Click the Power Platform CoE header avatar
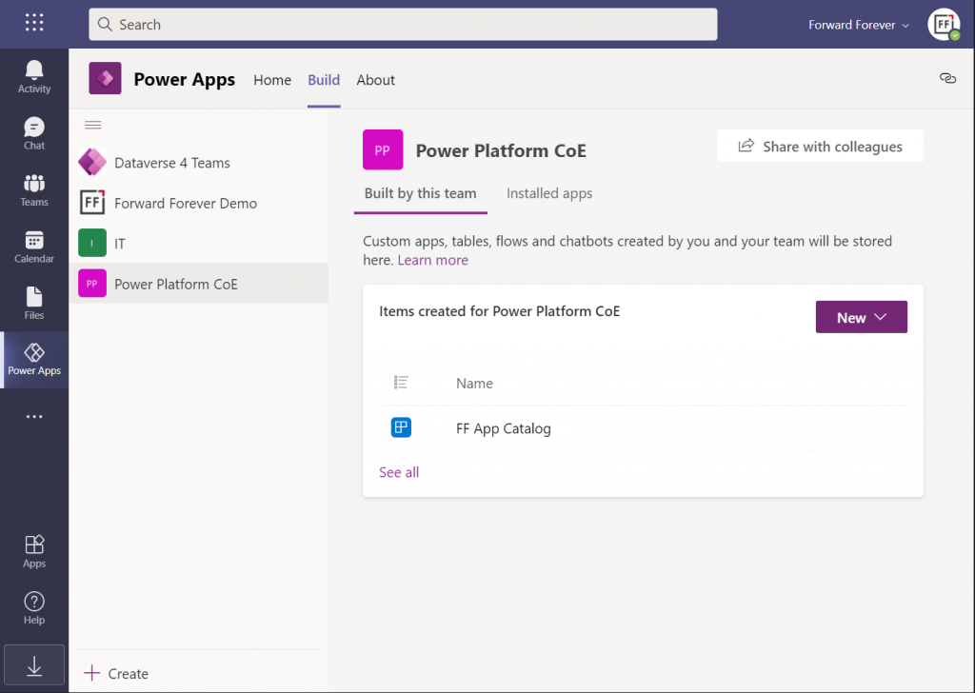This screenshot has width=975, height=693. pyautogui.click(x=383, y=149)
